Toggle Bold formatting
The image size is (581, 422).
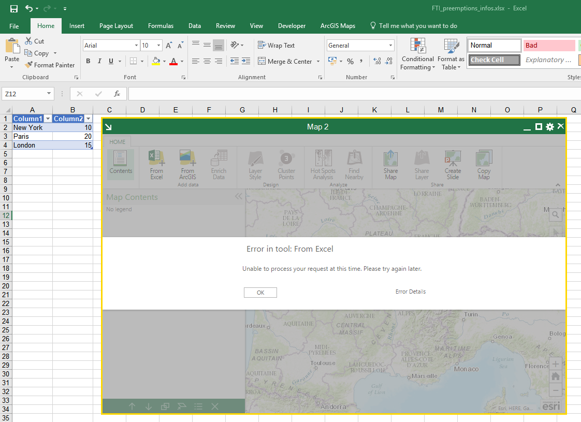[x=88, y=62]
